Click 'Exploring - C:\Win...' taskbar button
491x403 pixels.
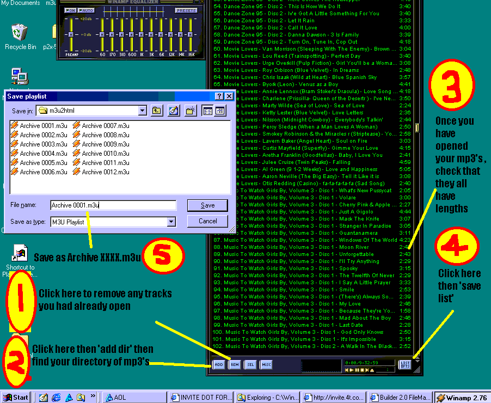[x=267, y=398]
